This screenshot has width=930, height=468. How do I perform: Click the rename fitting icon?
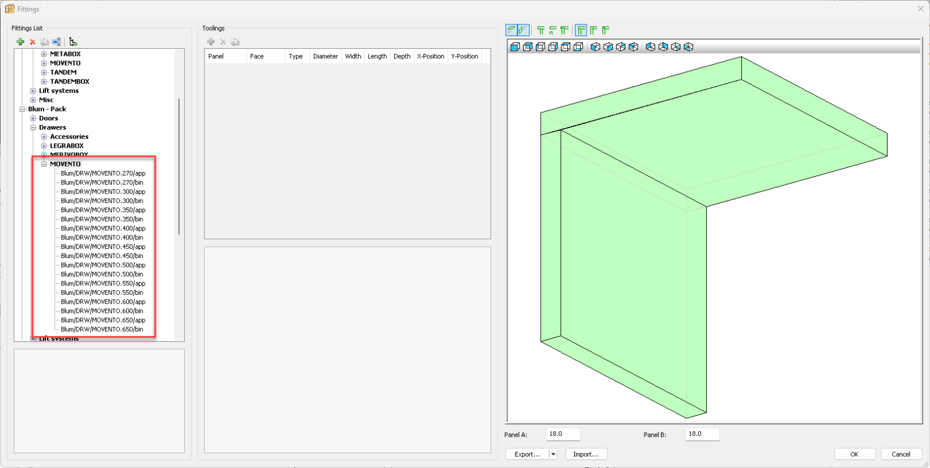pyautogui.click(x=56, y=42)
